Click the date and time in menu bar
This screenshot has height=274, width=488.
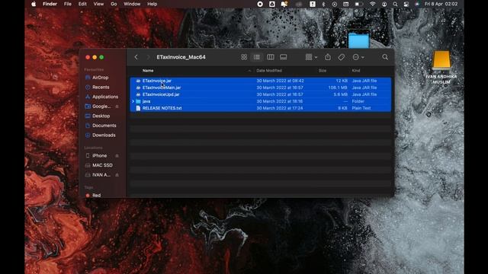(441, 4)
